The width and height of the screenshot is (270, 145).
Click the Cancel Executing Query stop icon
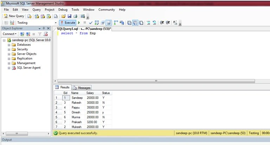[85, 22]
